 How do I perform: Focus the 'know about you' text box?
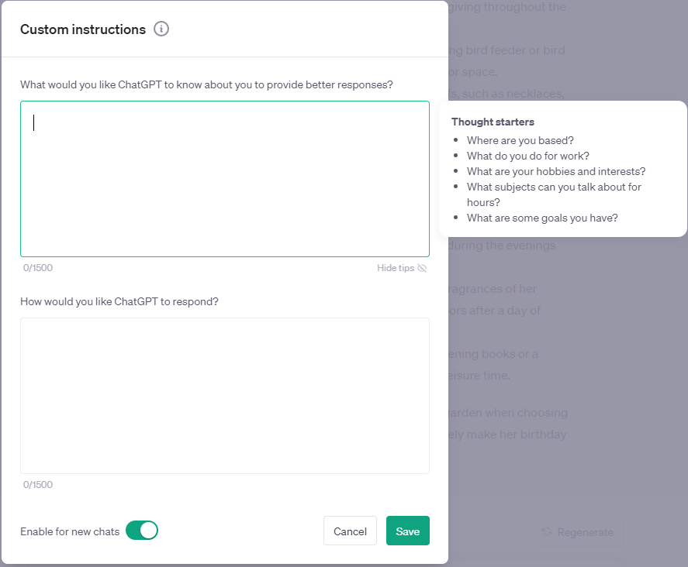click(225, 179)
